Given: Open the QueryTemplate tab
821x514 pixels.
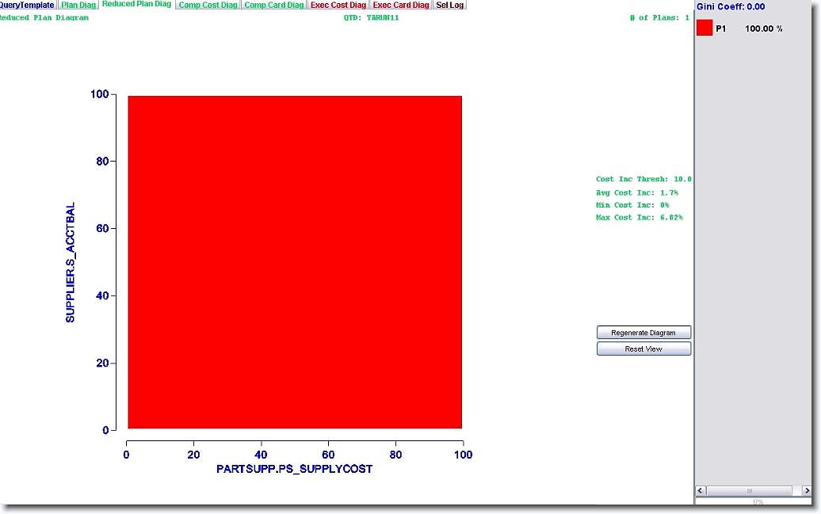Looking at the screenshot, I should pos(27,5).
